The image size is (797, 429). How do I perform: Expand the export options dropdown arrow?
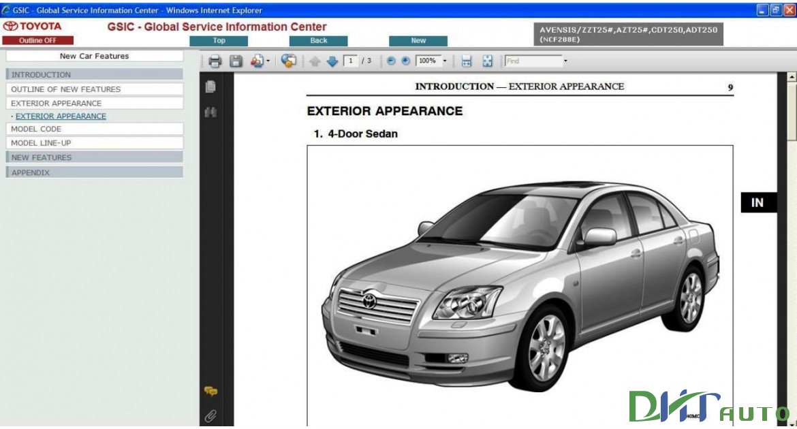click(x=268, y=61)
